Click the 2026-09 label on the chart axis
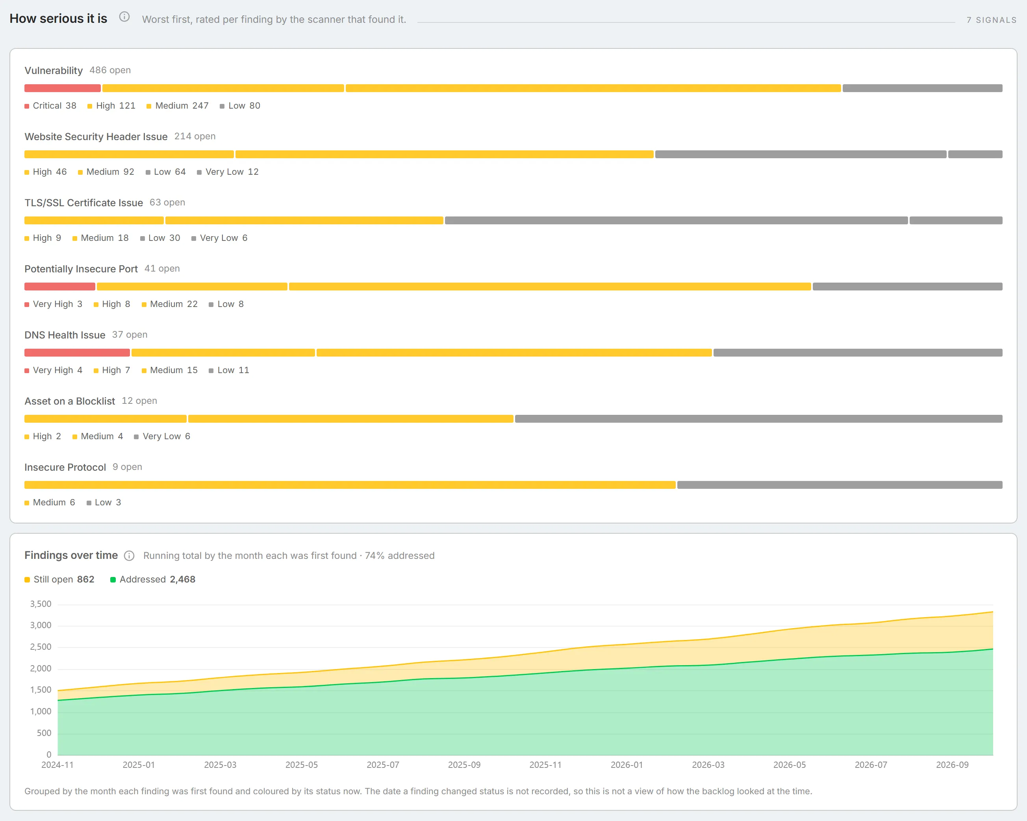The height and width of the screenshot is (821, 1027). point(952,765)
